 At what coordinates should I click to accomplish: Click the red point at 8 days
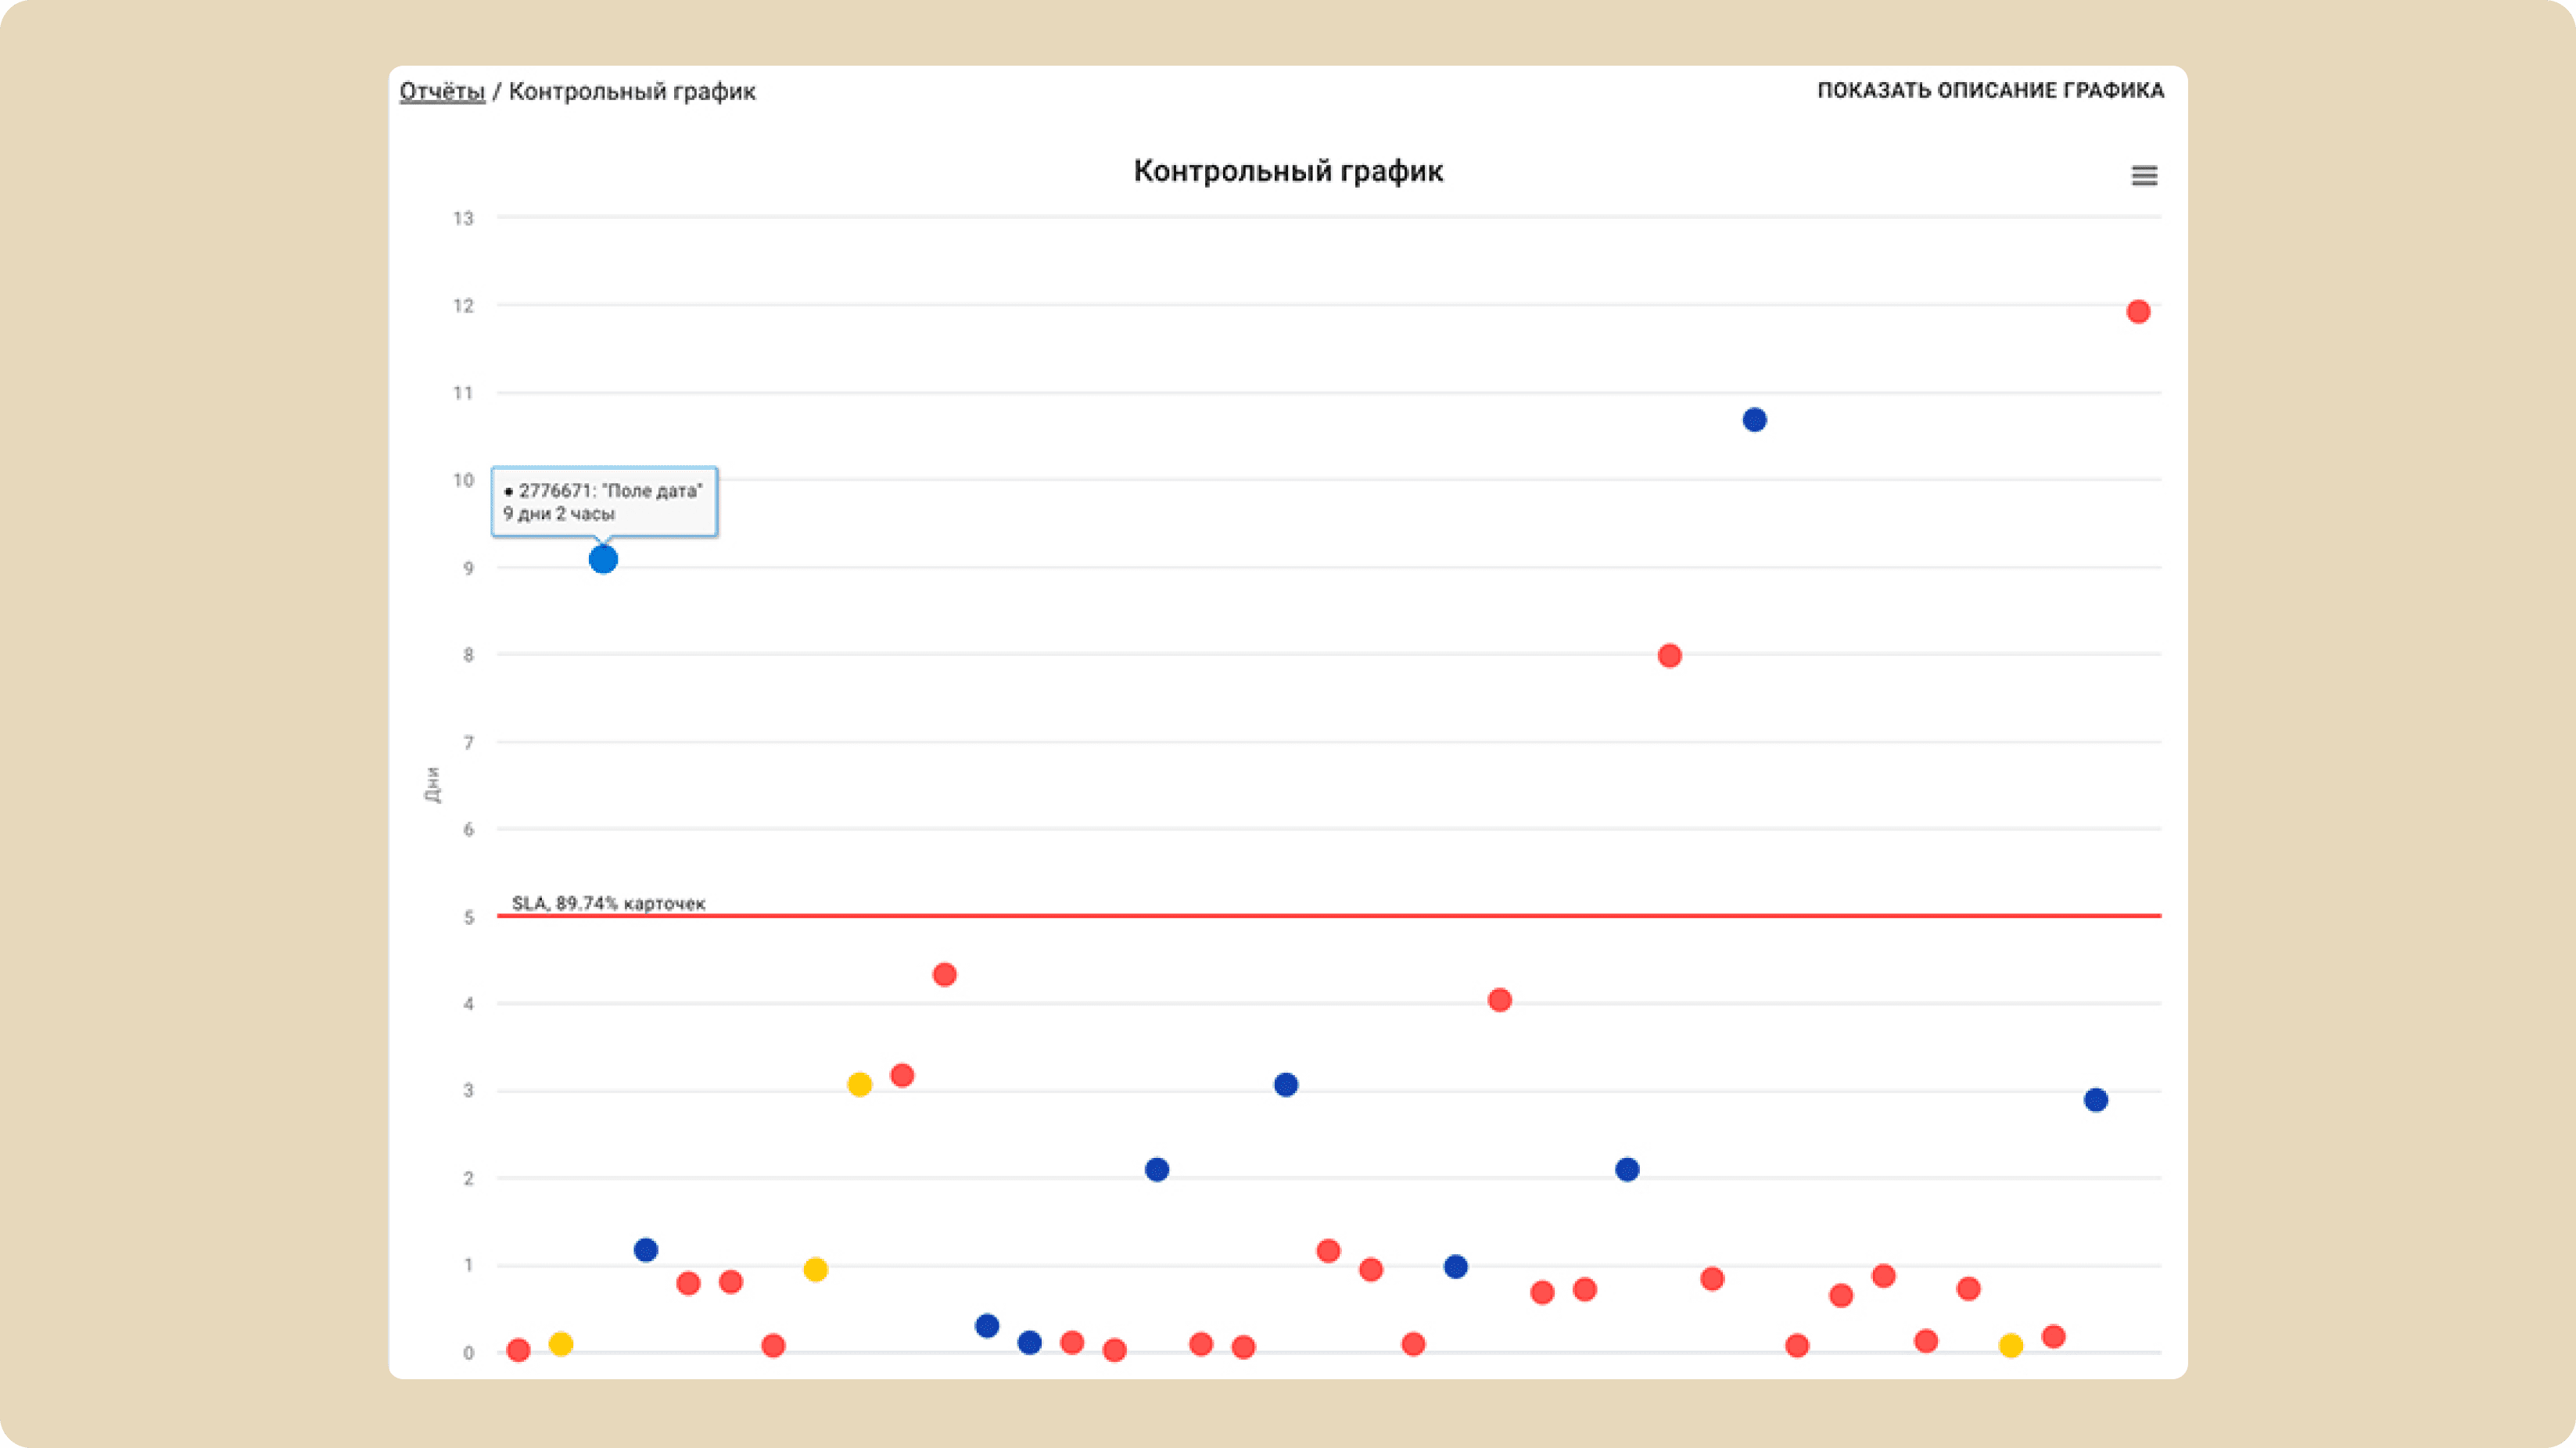click(x=1669, y=656)
